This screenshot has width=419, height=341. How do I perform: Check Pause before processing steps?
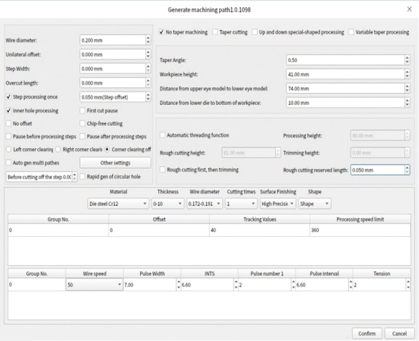9,136
